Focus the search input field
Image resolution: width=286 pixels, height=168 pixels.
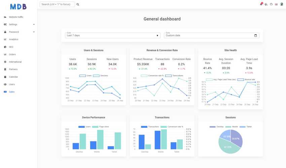[57, 4]
